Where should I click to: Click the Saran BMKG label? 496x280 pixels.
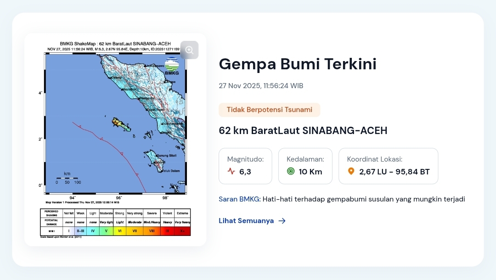pyautogui.click(x=239, y=199)
